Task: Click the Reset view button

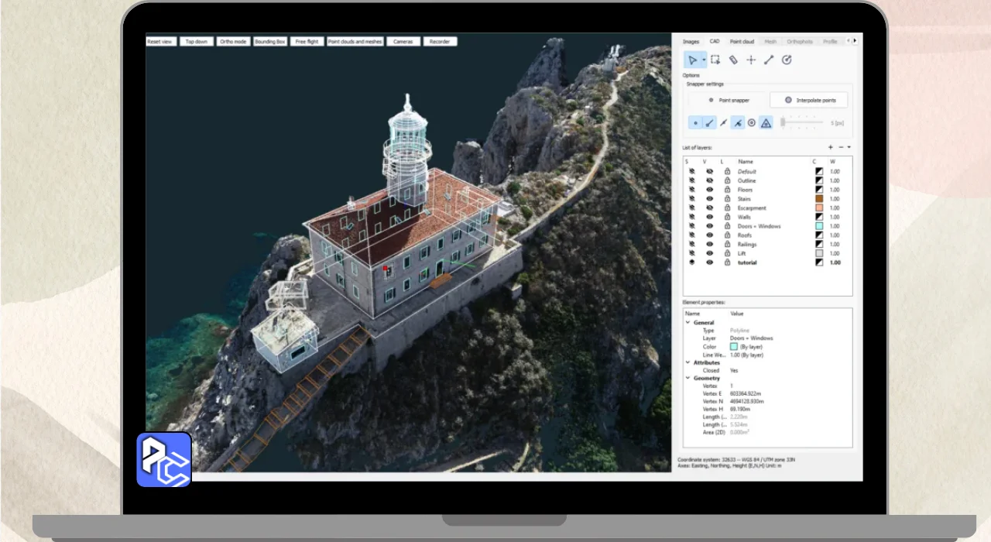Action: coord(161,42)
